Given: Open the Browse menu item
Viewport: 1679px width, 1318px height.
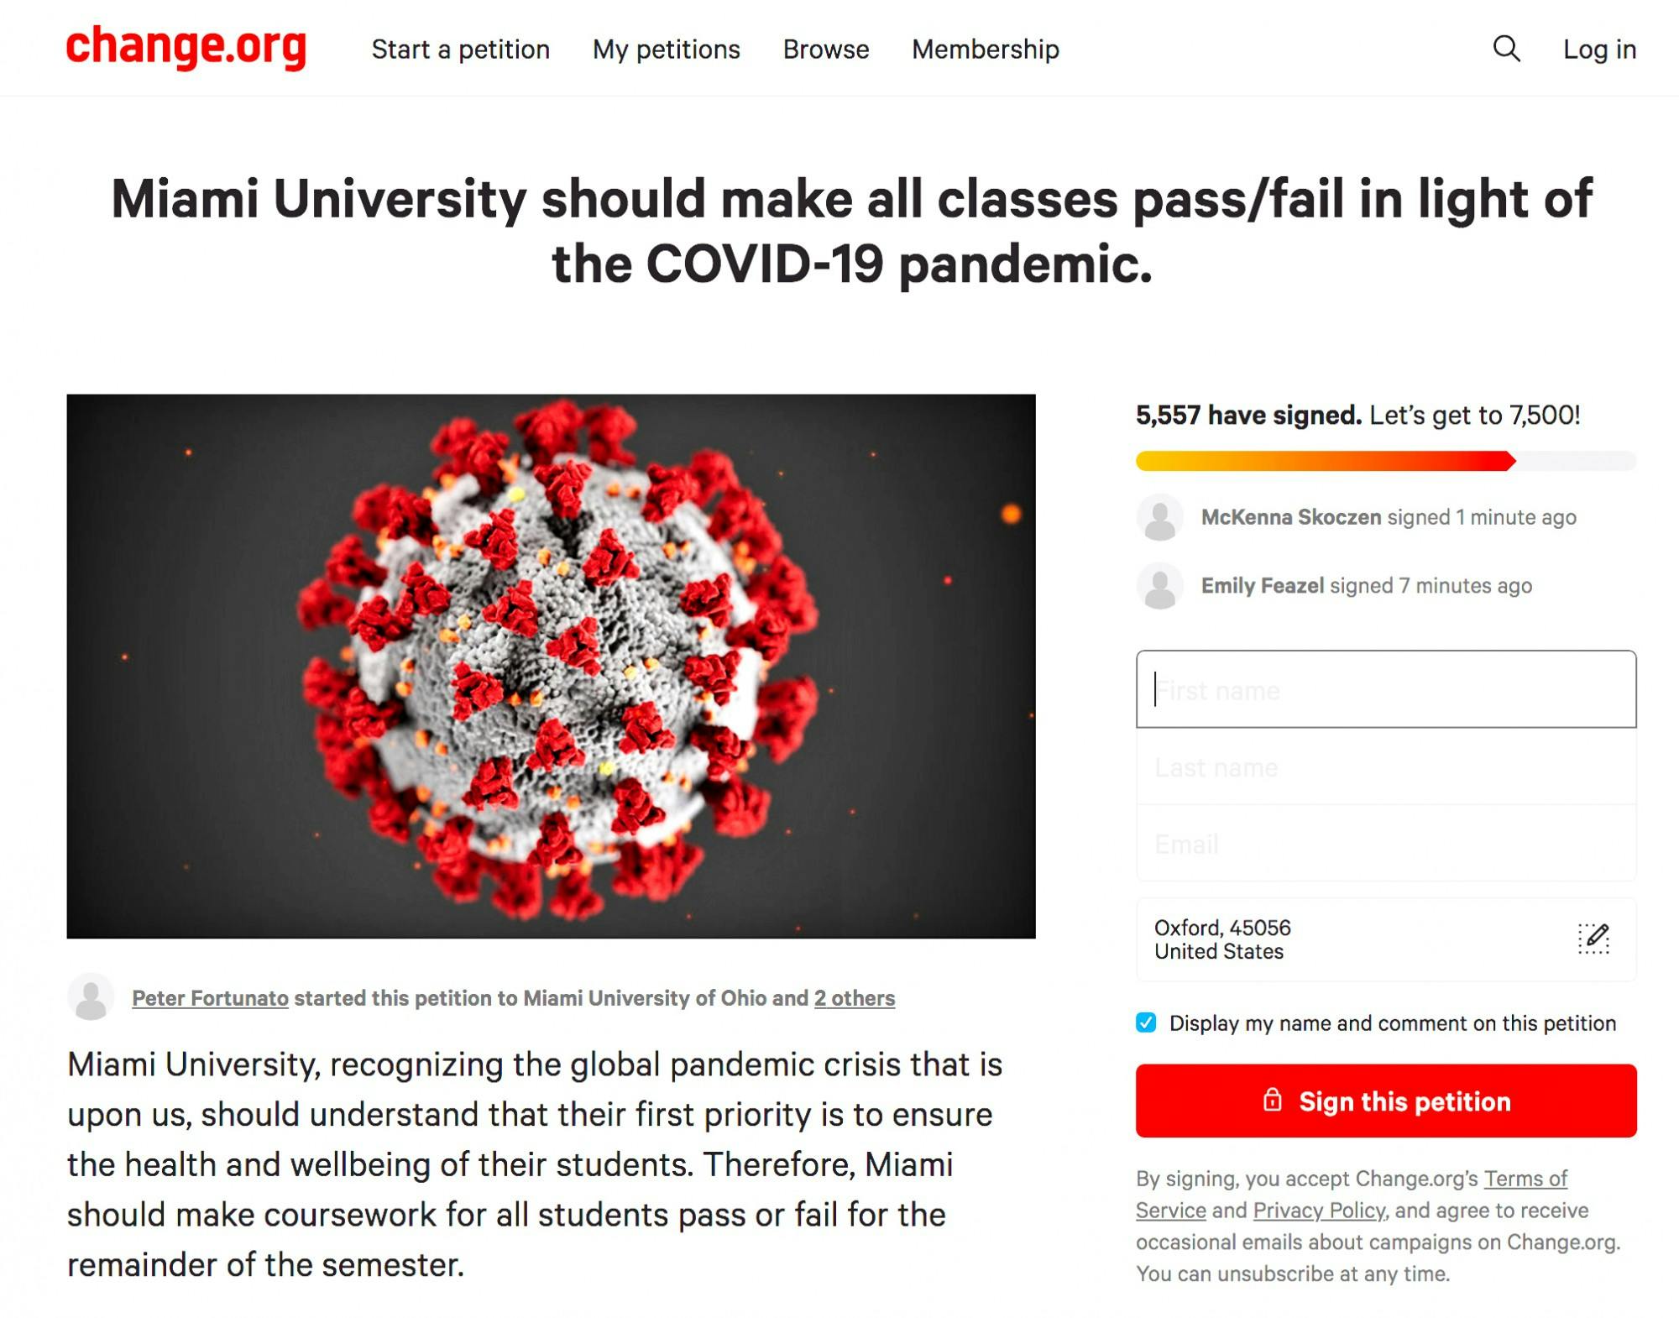Looking at the screenshot, I should [x=825, y=50].
